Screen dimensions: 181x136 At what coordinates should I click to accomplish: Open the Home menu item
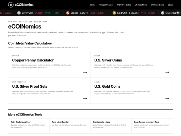point(93,5)
